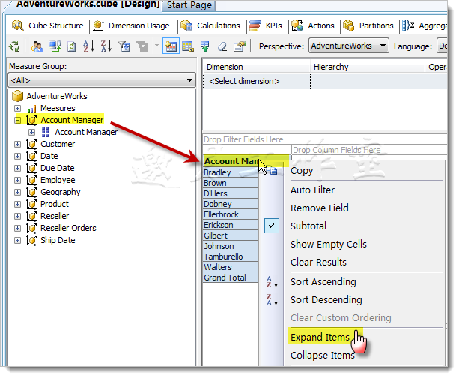
Task: Expand the Measures node
Action: (17, 109)
